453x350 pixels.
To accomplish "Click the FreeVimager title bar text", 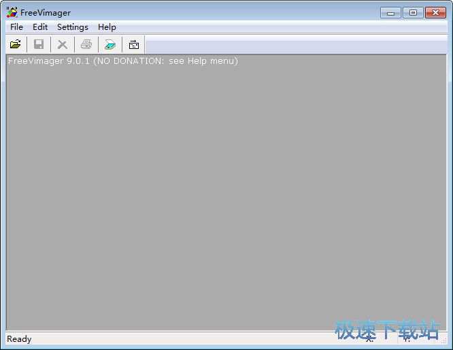I will (x=46, y=13).
